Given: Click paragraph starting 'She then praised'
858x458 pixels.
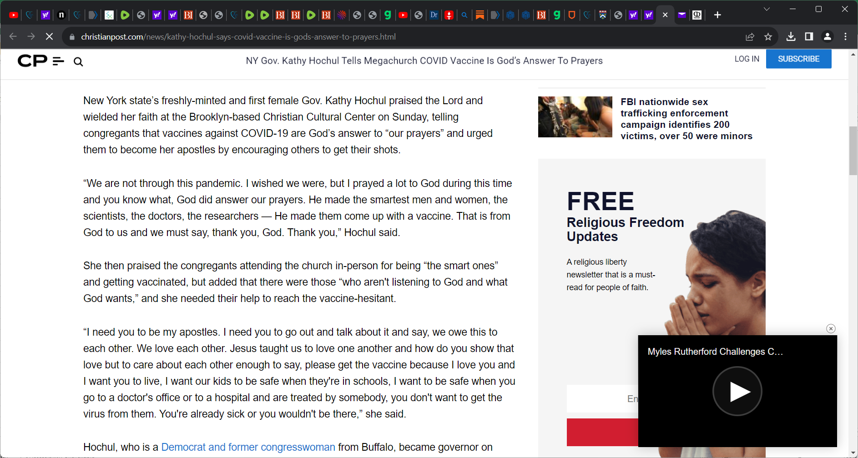Looking at the screenshot, I should [295, 282].
